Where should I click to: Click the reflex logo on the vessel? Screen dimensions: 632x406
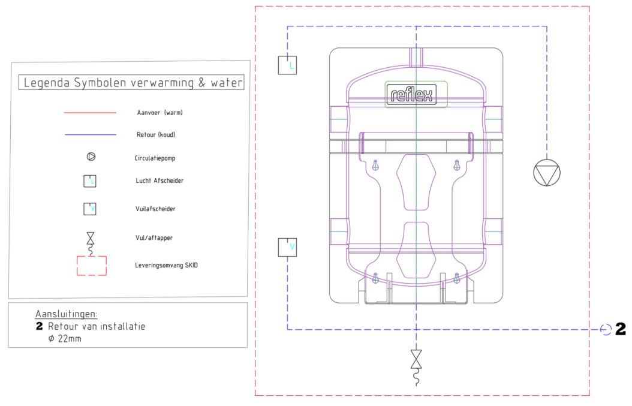pyautogui.click(x=411, y=95)
